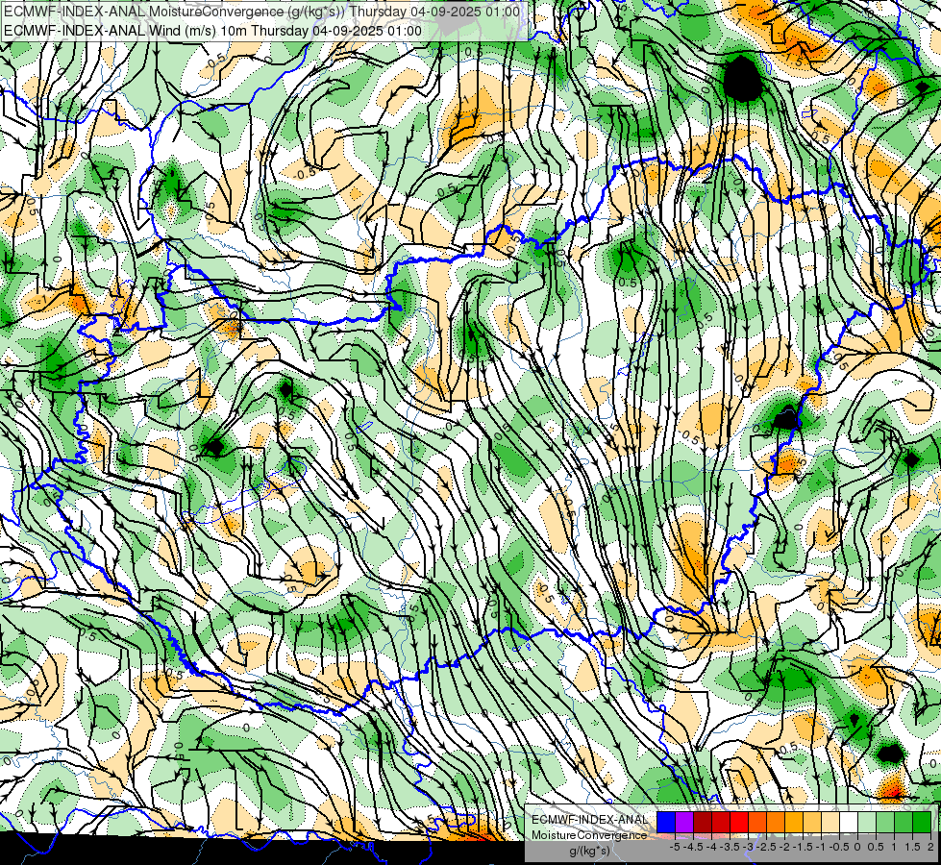Select the orange swatch between -2.5 and -2
Viewport: 941px width, 865px height.
(x=776, y=823)
